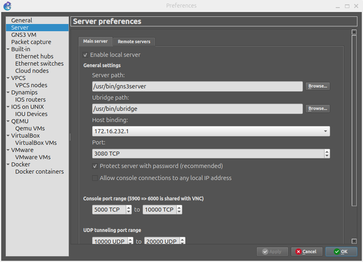Select IOS routers under Dynamips
The image size is (363, 262).
pyautogui.click(x=30, y=99)
